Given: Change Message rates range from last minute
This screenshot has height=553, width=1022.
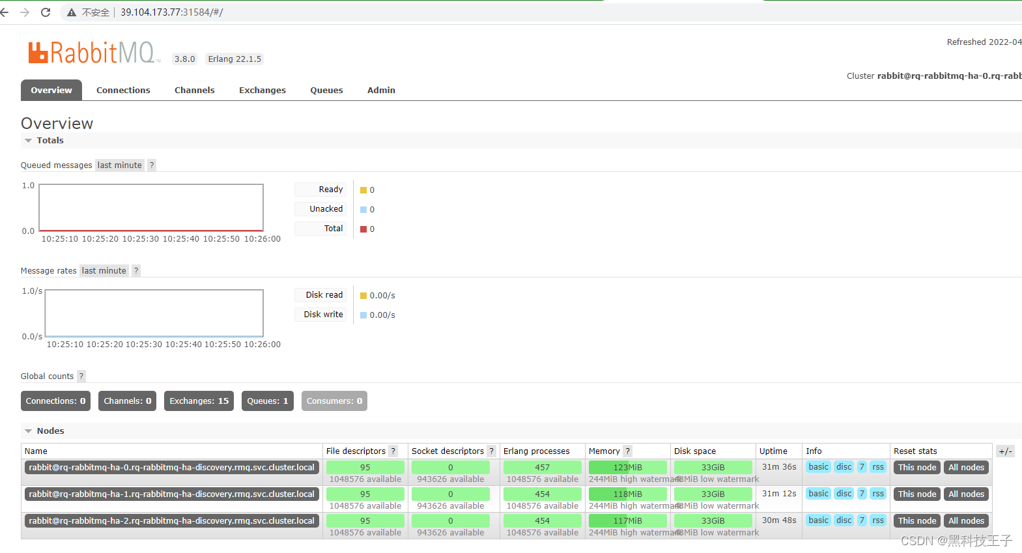Looking at the screenshot, I should (x=104, y=271).
